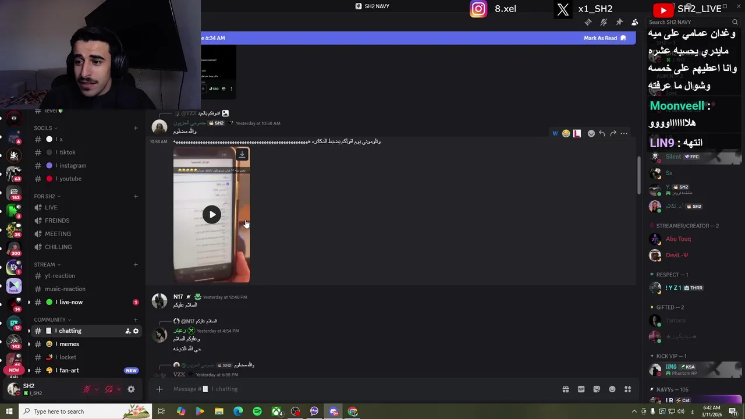Undeafen the headphones
The width and height of the screenshot is (745, 419).
click(109, 389)
